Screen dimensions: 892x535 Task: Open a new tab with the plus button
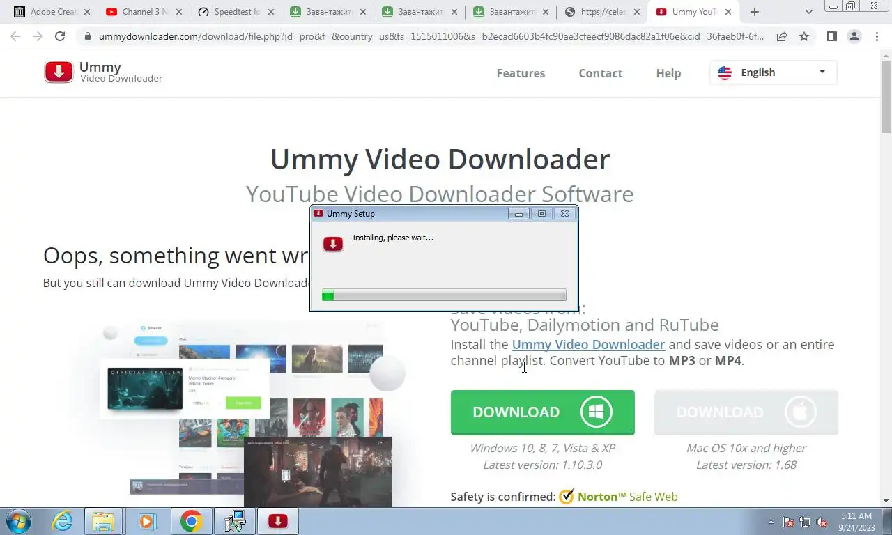[x=754, y=12]
